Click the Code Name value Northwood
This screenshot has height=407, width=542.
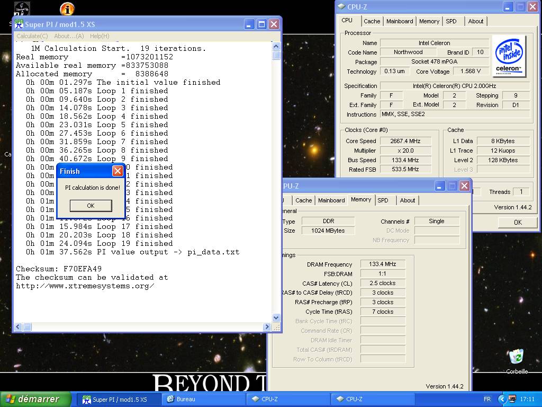(408, 52)
